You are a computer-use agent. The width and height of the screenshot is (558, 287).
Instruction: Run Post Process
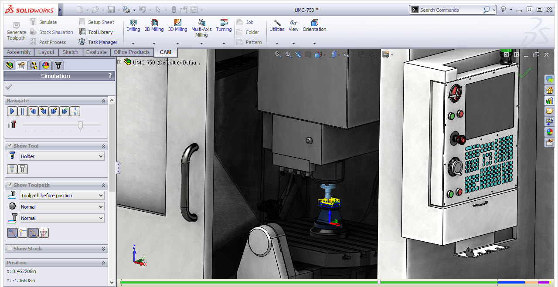click(x=48, y=42)
